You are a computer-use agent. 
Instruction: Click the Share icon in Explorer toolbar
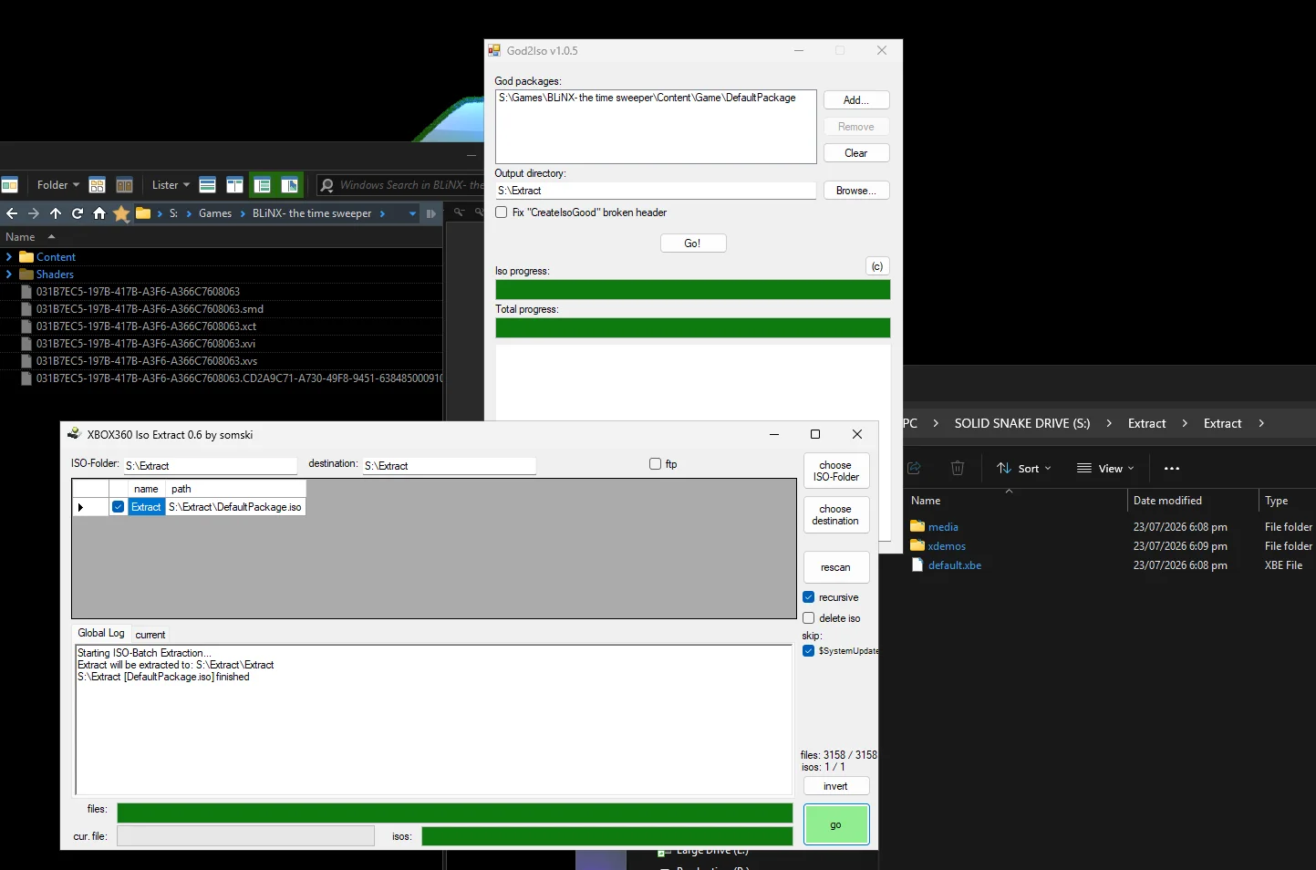click(914, 468)
